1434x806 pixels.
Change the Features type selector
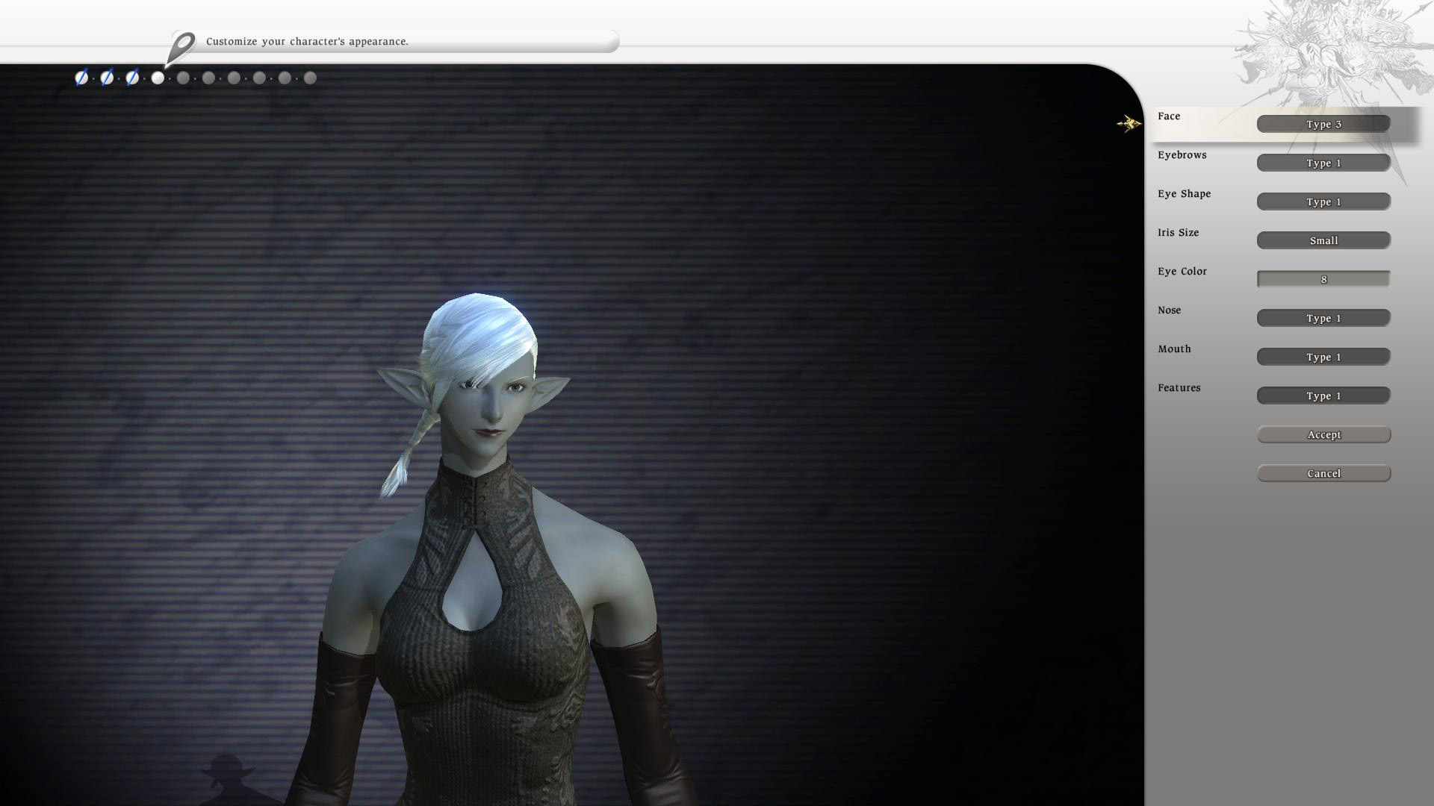click(1323, 396)
